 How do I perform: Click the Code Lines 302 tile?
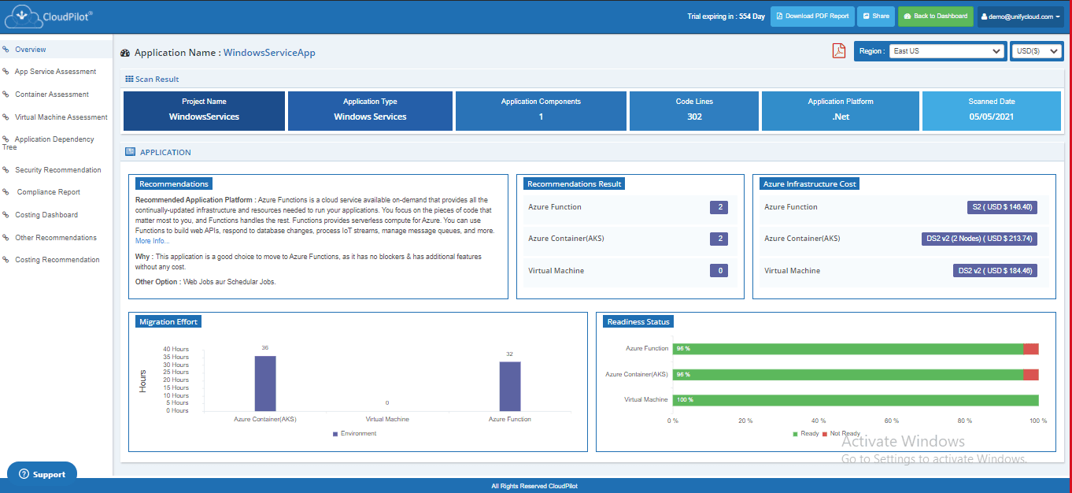(x=694, y=111)
